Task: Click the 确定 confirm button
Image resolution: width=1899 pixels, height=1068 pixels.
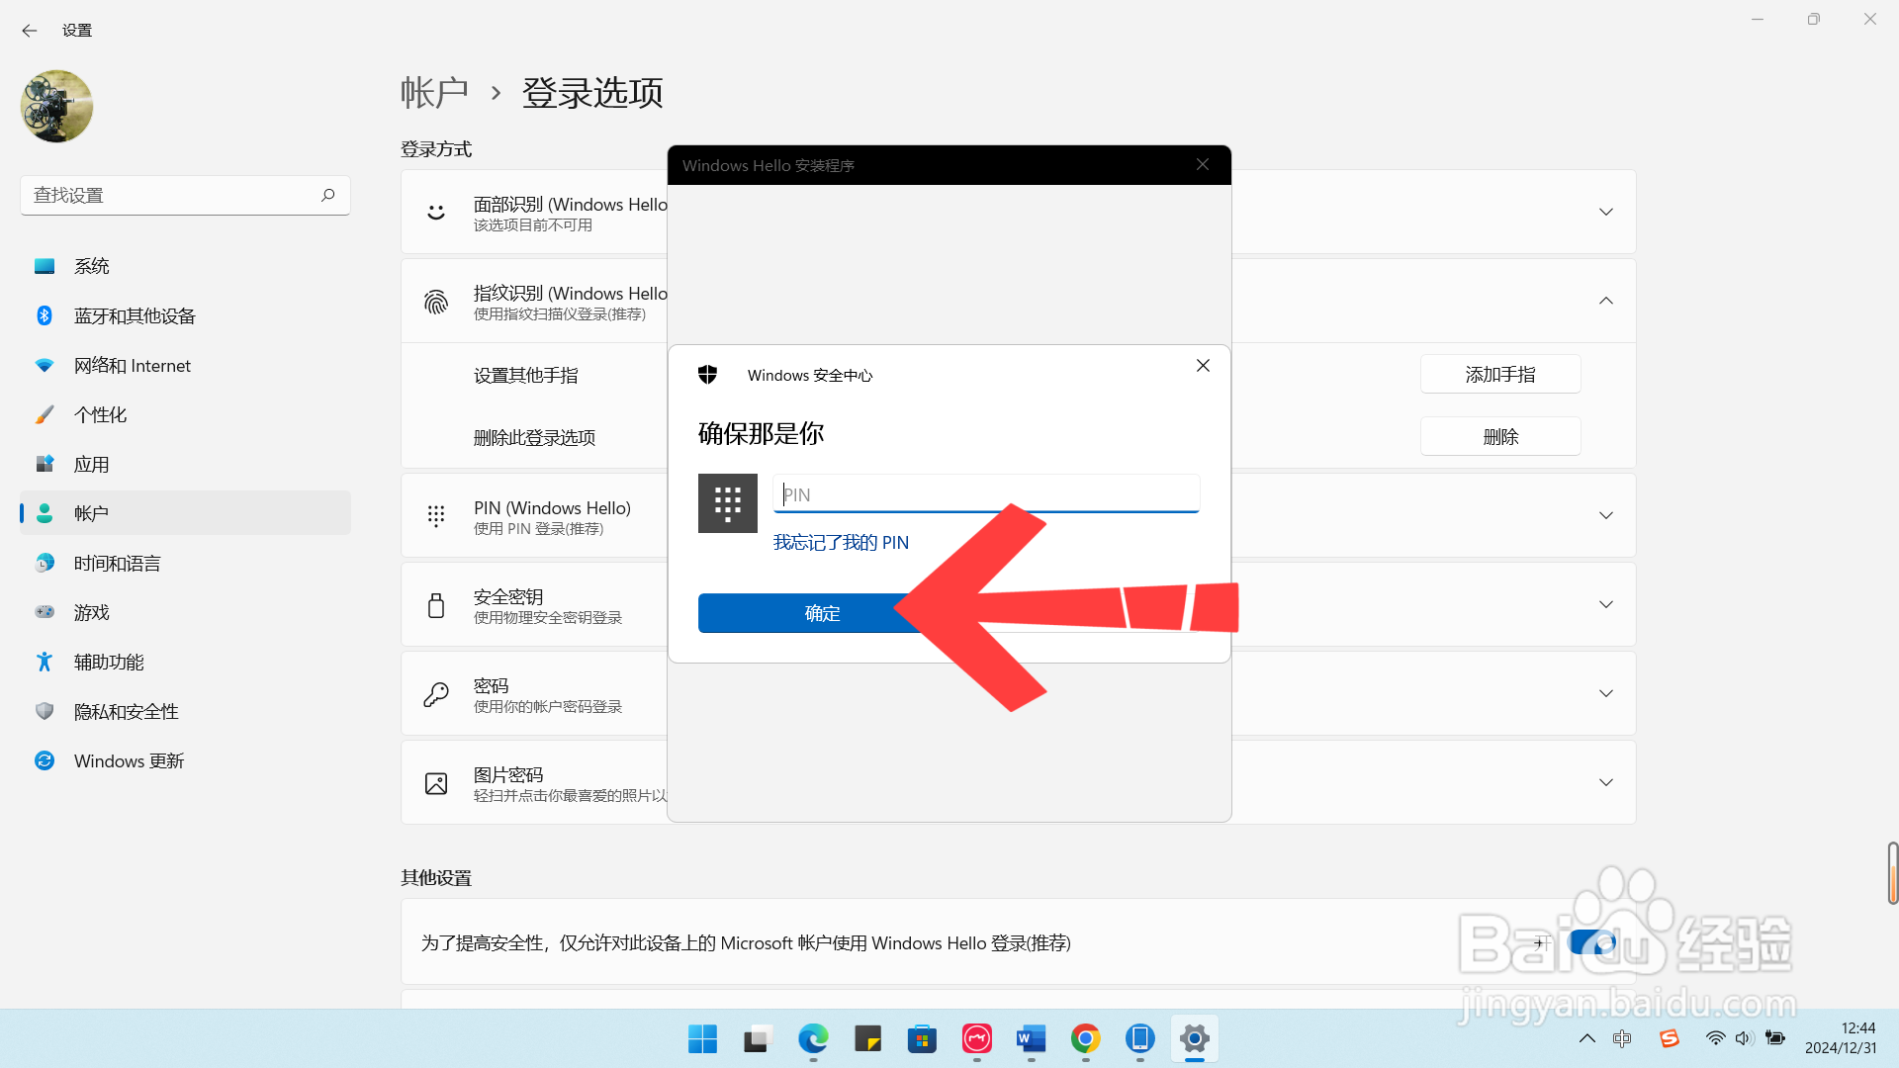Action: pos(820,613)
